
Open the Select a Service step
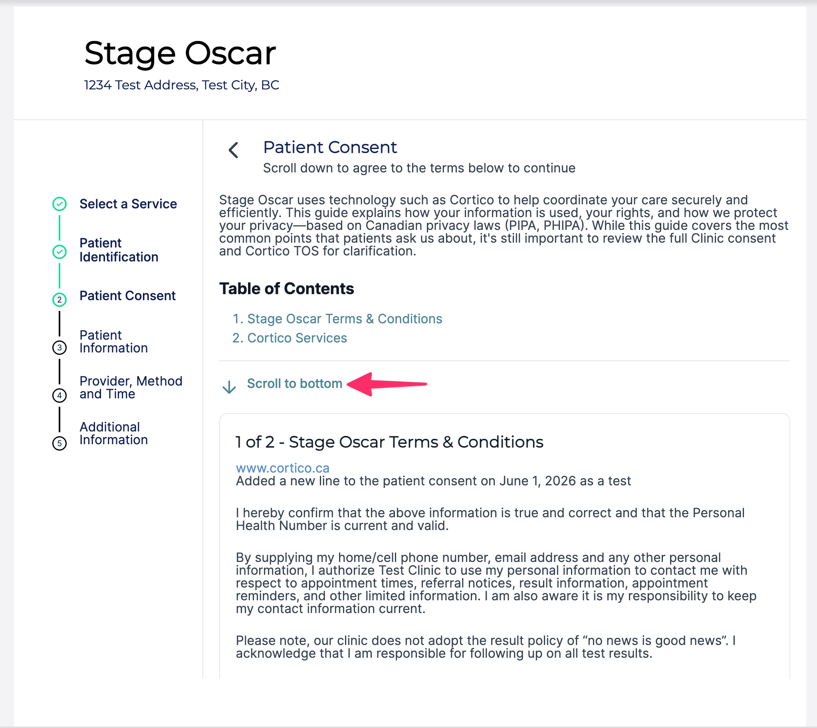coord(128,204)
